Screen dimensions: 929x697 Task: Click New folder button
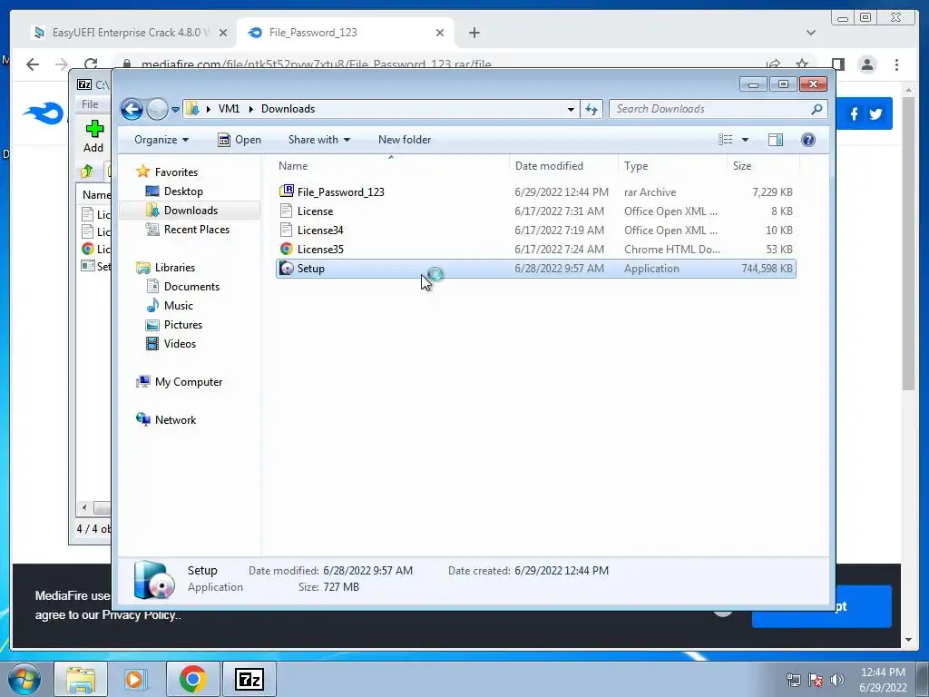405,140
